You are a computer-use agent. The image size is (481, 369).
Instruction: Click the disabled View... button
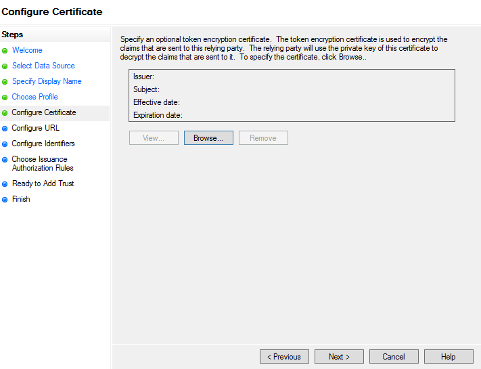(x=154, y=138)
